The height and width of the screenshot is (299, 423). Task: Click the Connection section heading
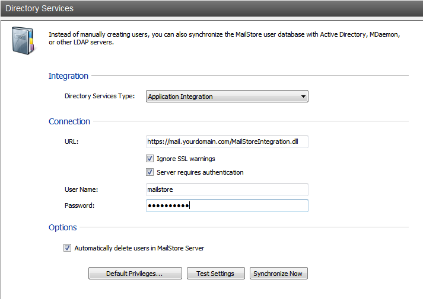pyautogui.click(x=69, y=121)
